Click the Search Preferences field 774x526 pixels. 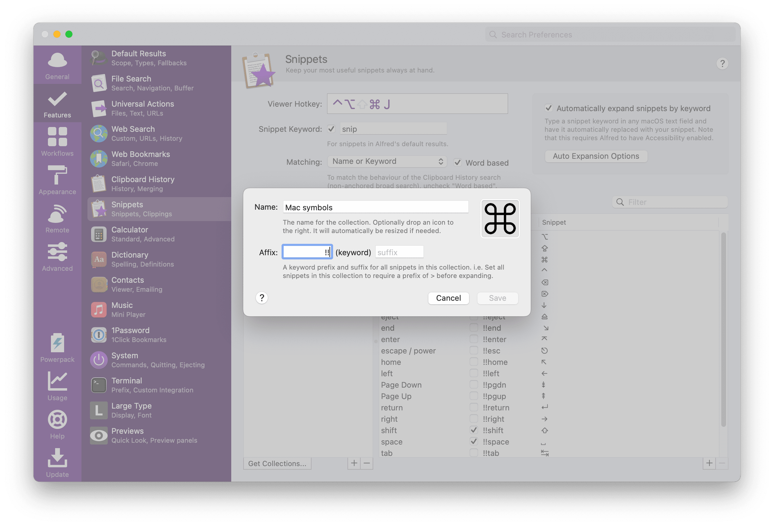pos(610,35)
